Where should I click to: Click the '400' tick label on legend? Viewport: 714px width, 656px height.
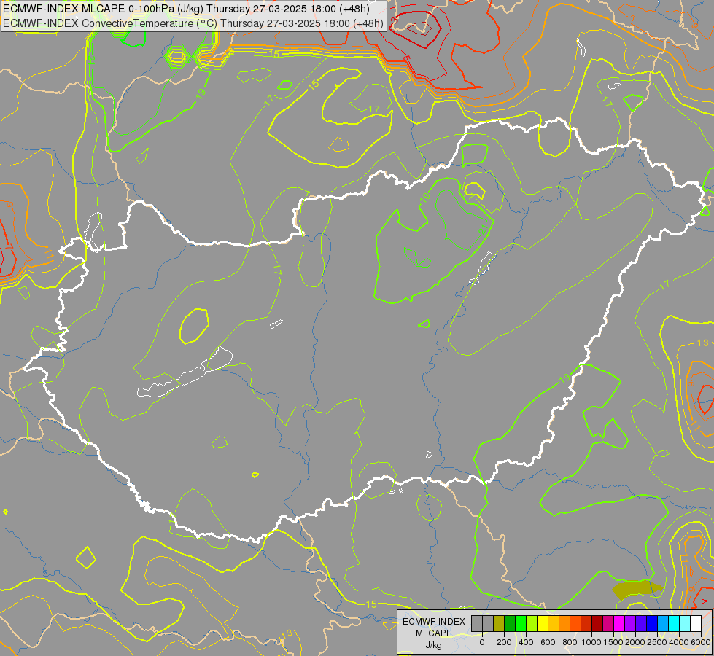coord(526,642)
